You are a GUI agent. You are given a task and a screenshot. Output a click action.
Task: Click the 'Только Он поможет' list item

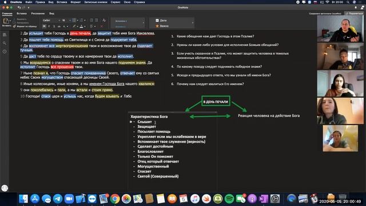tap(155, 156)
